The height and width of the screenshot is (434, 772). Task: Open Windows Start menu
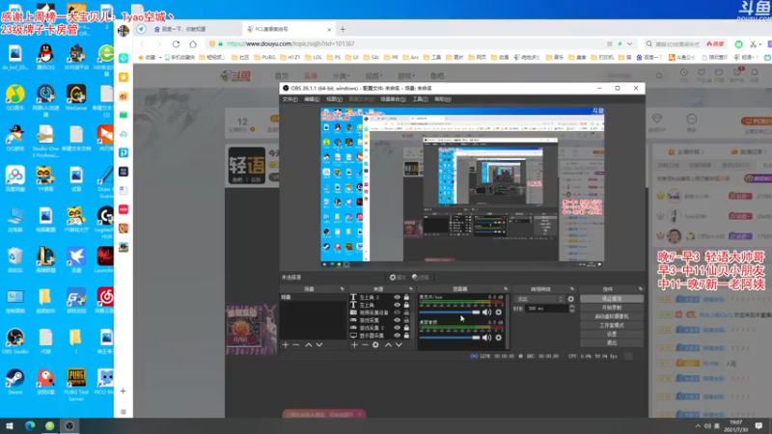(10, 425)
